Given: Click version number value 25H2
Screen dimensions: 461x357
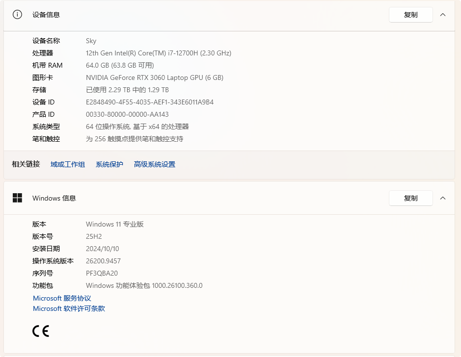Looking at the screenshot, I should [x=94, y=237].
